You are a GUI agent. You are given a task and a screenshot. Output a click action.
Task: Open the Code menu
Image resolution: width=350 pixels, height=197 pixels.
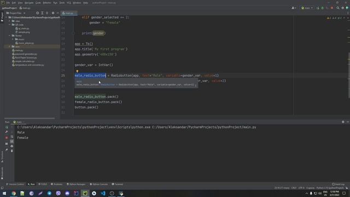38,3
